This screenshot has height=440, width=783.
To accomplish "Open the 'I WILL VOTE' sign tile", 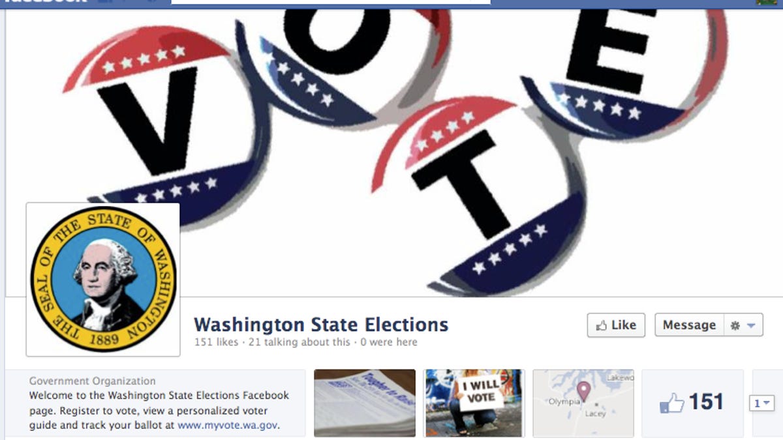I will [474, 403].
